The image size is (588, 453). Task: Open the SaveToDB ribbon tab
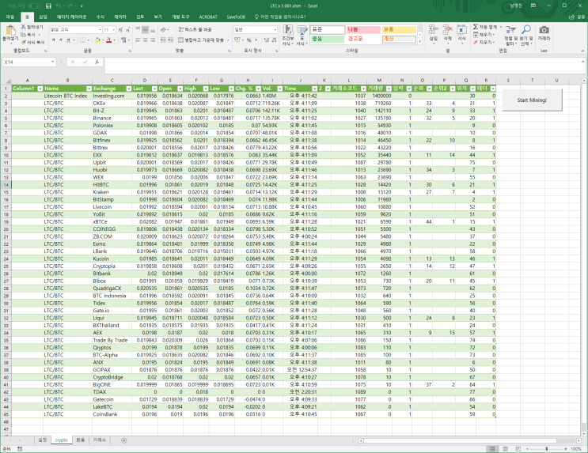pos(236,17)
